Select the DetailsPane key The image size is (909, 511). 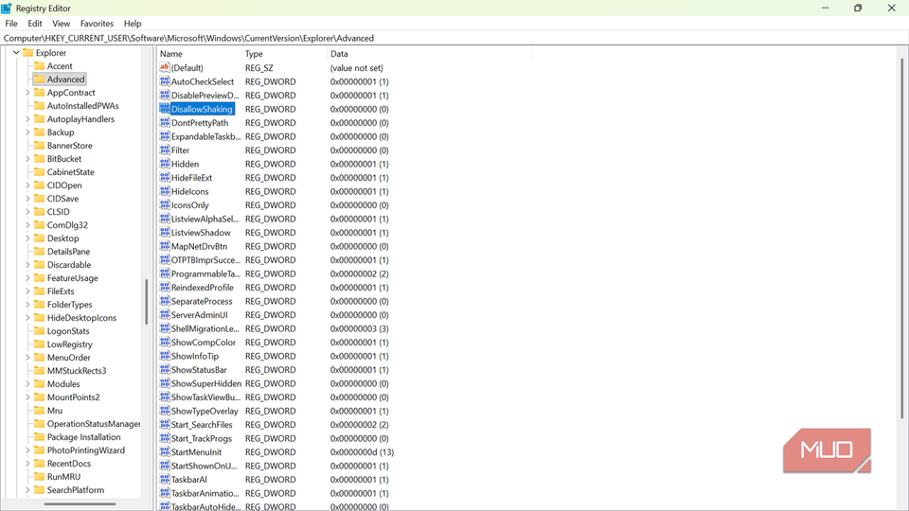pyautogui.click(x=68, y=252)
